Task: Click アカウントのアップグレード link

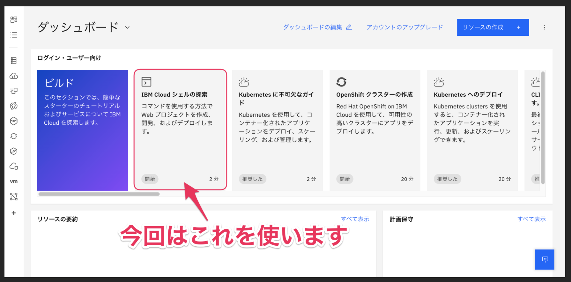Action: point(404,27)
